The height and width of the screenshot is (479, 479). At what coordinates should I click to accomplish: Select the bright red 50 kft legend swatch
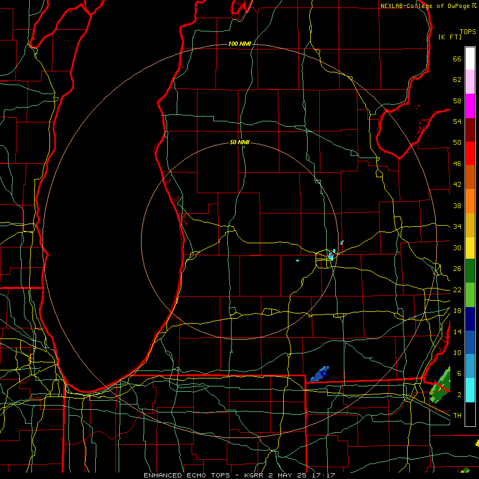470,153
